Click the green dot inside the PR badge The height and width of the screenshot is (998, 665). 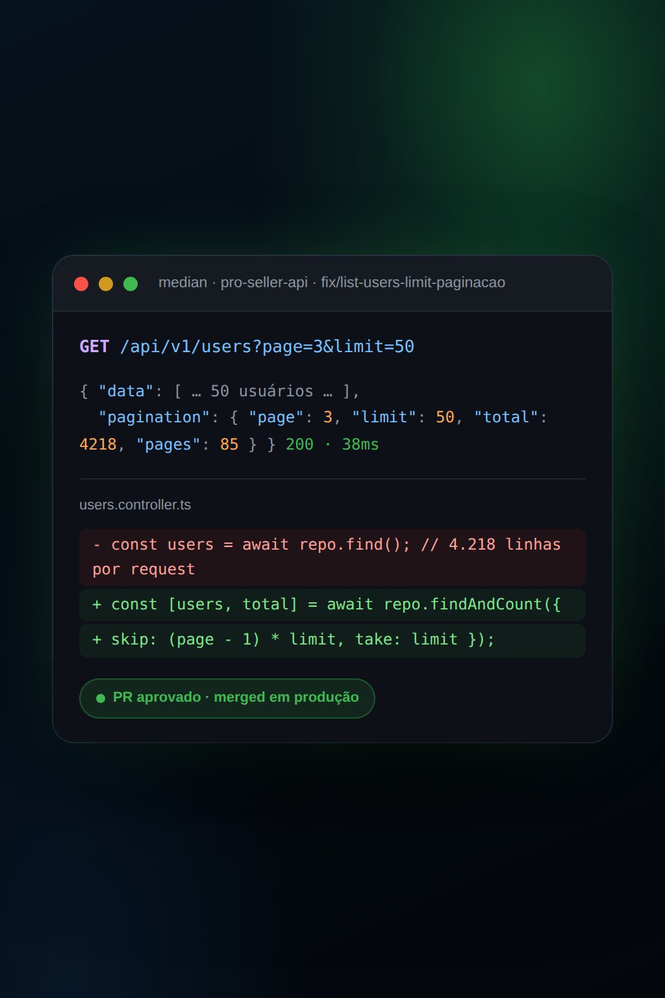point(101,698)
